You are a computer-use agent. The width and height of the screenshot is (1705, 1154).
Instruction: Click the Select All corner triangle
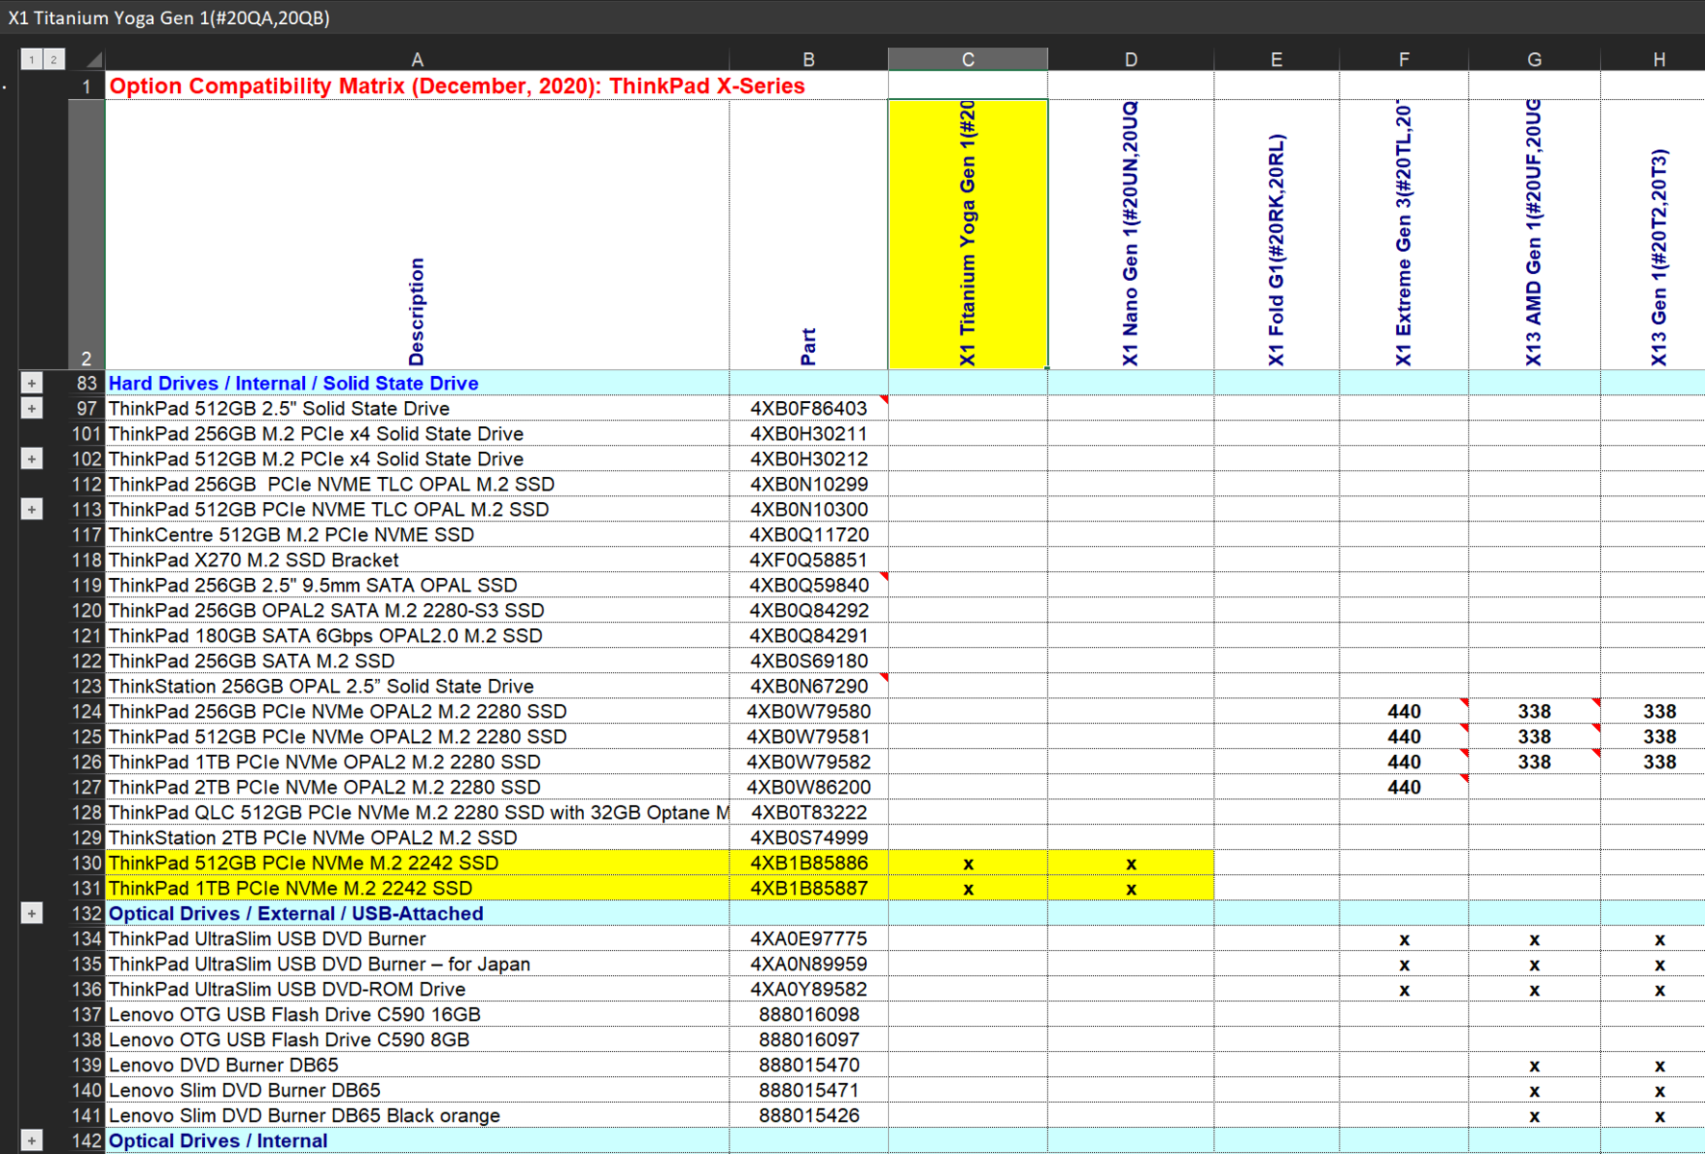(x=94, y=60)
